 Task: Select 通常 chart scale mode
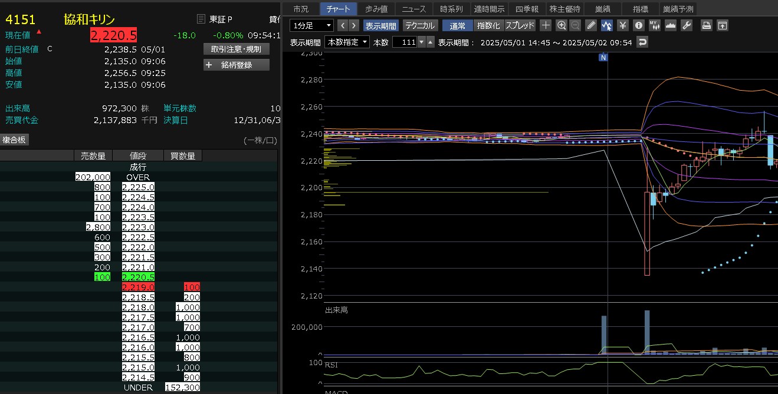click(x=458, y=25)
